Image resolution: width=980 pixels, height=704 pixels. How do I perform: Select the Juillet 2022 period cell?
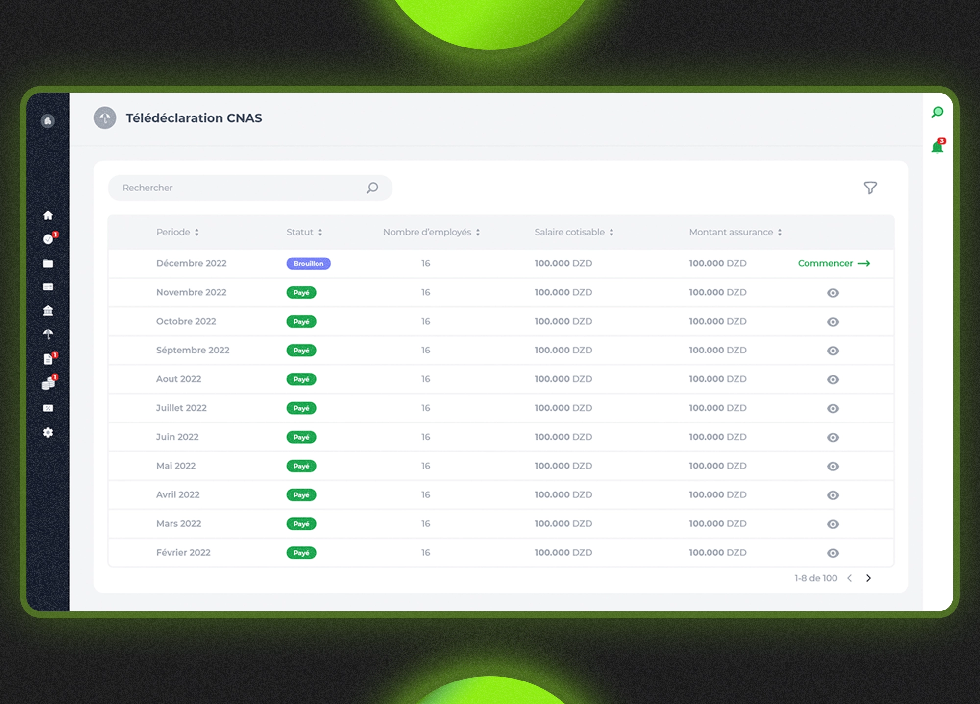181,408
